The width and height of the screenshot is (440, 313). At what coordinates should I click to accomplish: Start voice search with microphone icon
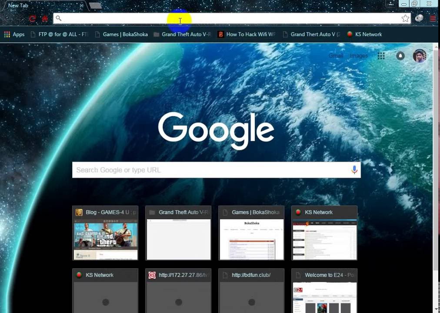click(354, 170)
